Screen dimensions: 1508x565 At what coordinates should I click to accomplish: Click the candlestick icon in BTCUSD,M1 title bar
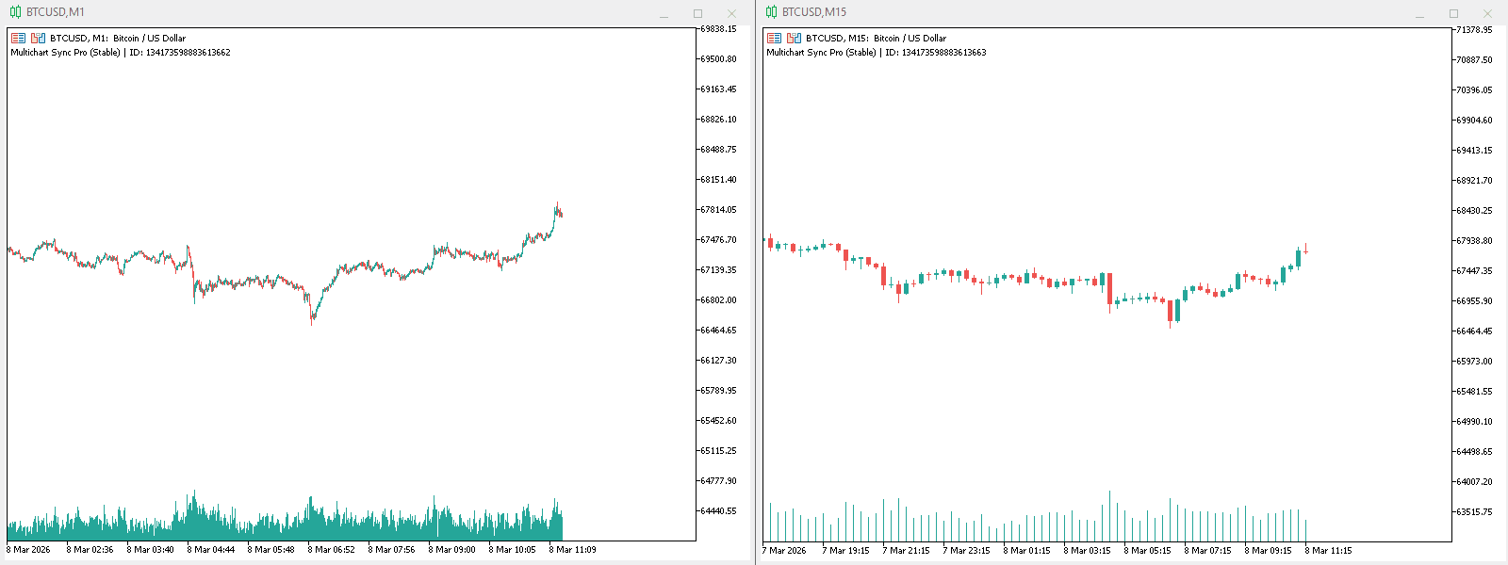15,12
